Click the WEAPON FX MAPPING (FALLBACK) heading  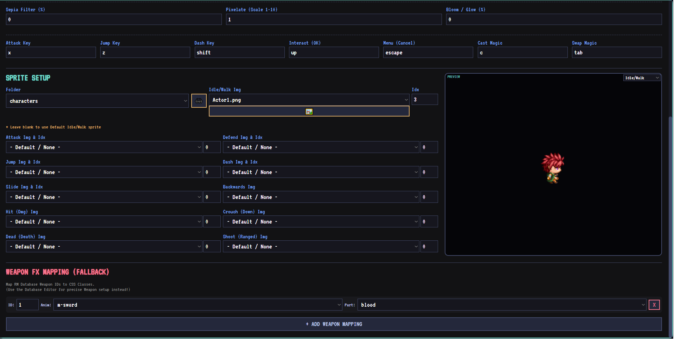coord(58,272)
